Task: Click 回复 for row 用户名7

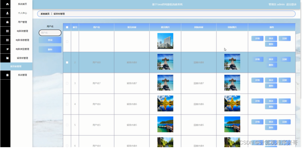Action: tap(285, 80)
